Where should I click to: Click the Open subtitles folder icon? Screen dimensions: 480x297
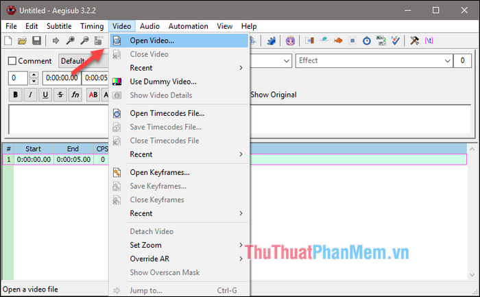click(22, 40)
